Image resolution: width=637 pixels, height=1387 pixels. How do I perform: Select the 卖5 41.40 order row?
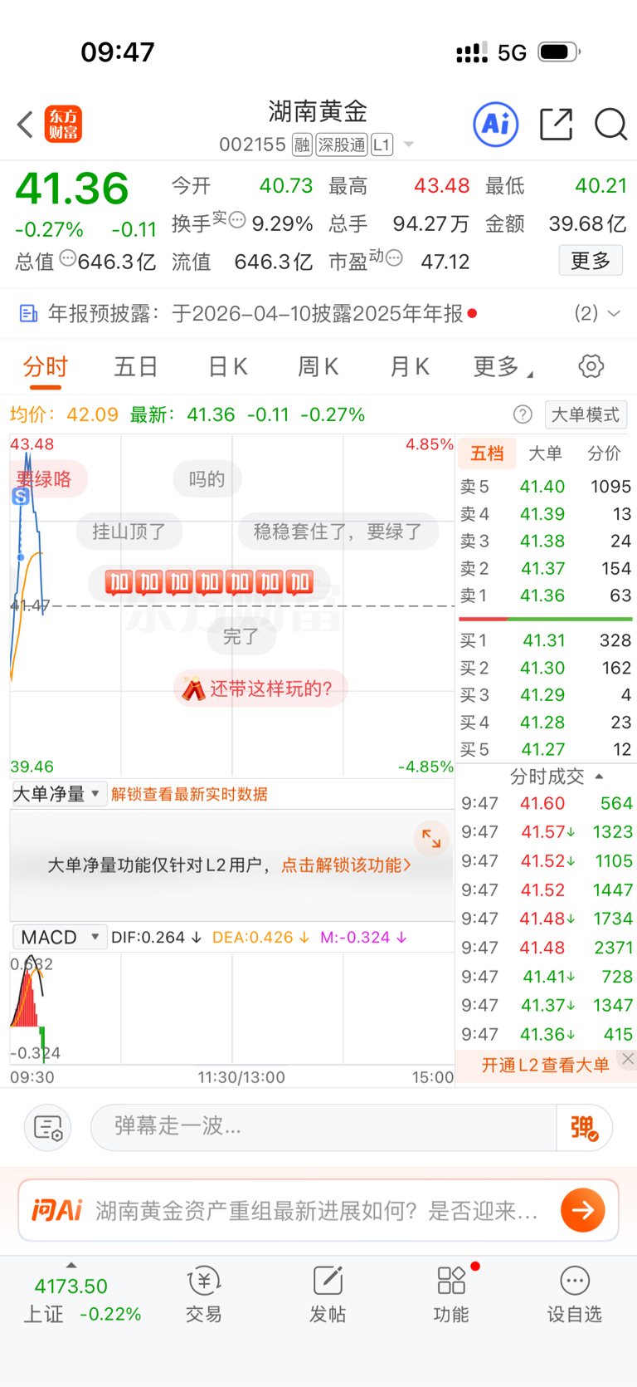546,487
